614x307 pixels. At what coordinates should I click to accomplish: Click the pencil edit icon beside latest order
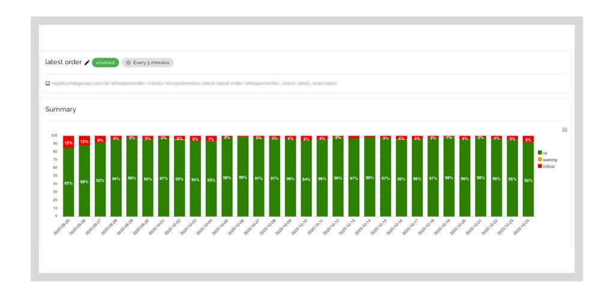(87, 62)
